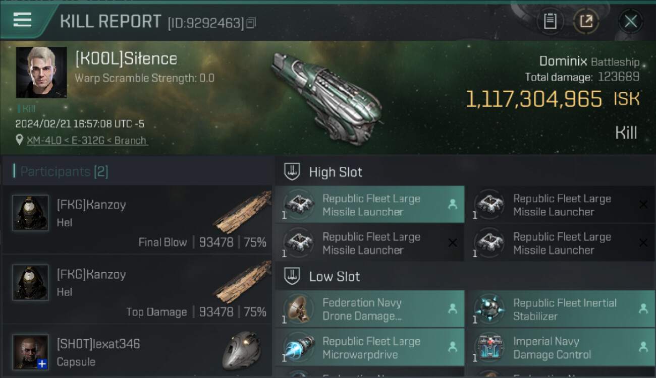Select the highlighted Republic Fleet Large Missile Launcher
656x378 pixels.
click(x=369, y=205)
